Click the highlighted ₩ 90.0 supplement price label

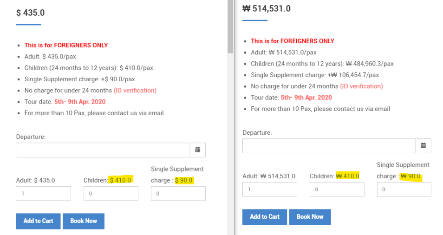tap(410, 176)
